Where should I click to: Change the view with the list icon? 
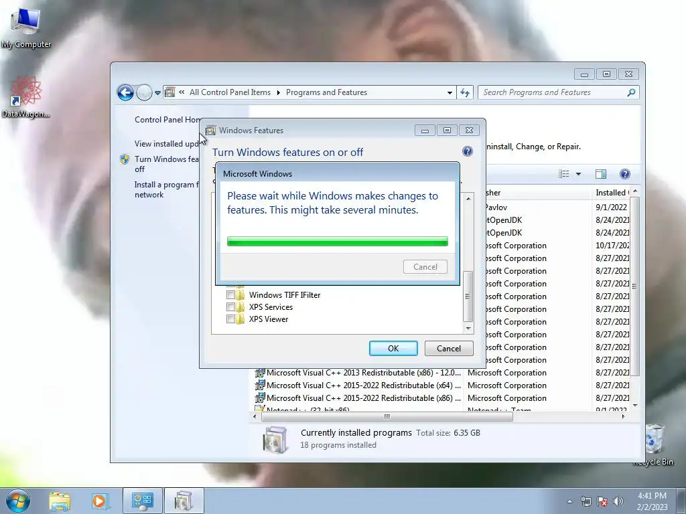[x=564, y=174]
